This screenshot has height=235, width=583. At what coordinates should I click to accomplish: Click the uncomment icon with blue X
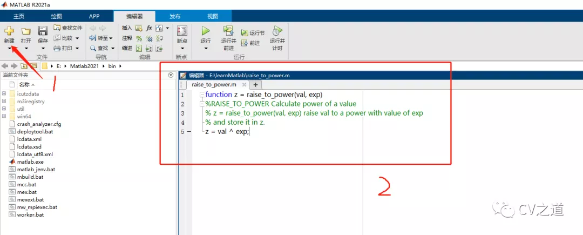point(149,38)
